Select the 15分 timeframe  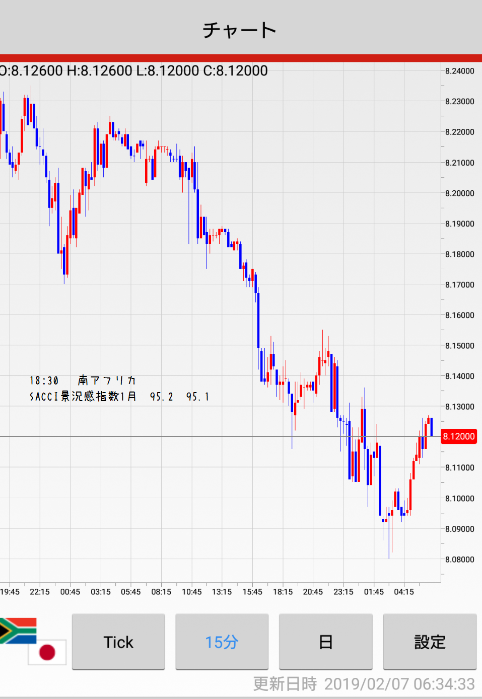tap(222, 642)
